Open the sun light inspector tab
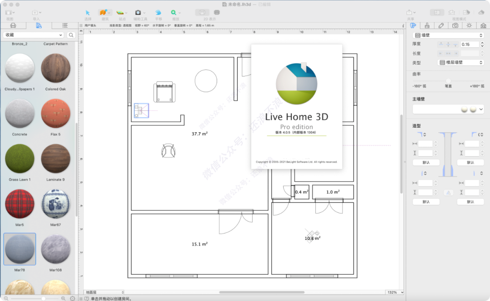Screen dimensions: 490x301 click(469, 26)
